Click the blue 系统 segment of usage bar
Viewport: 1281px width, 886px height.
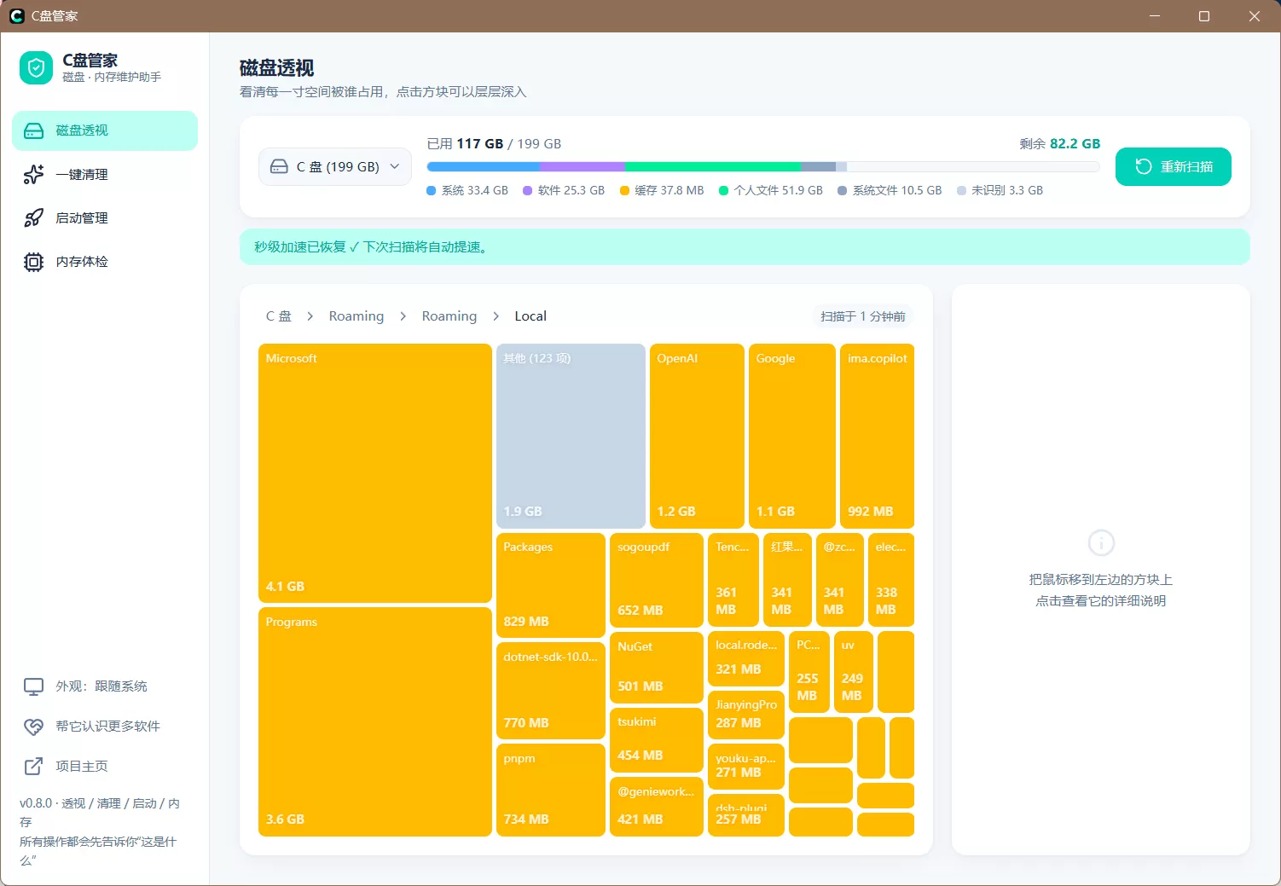coord(484,166)
